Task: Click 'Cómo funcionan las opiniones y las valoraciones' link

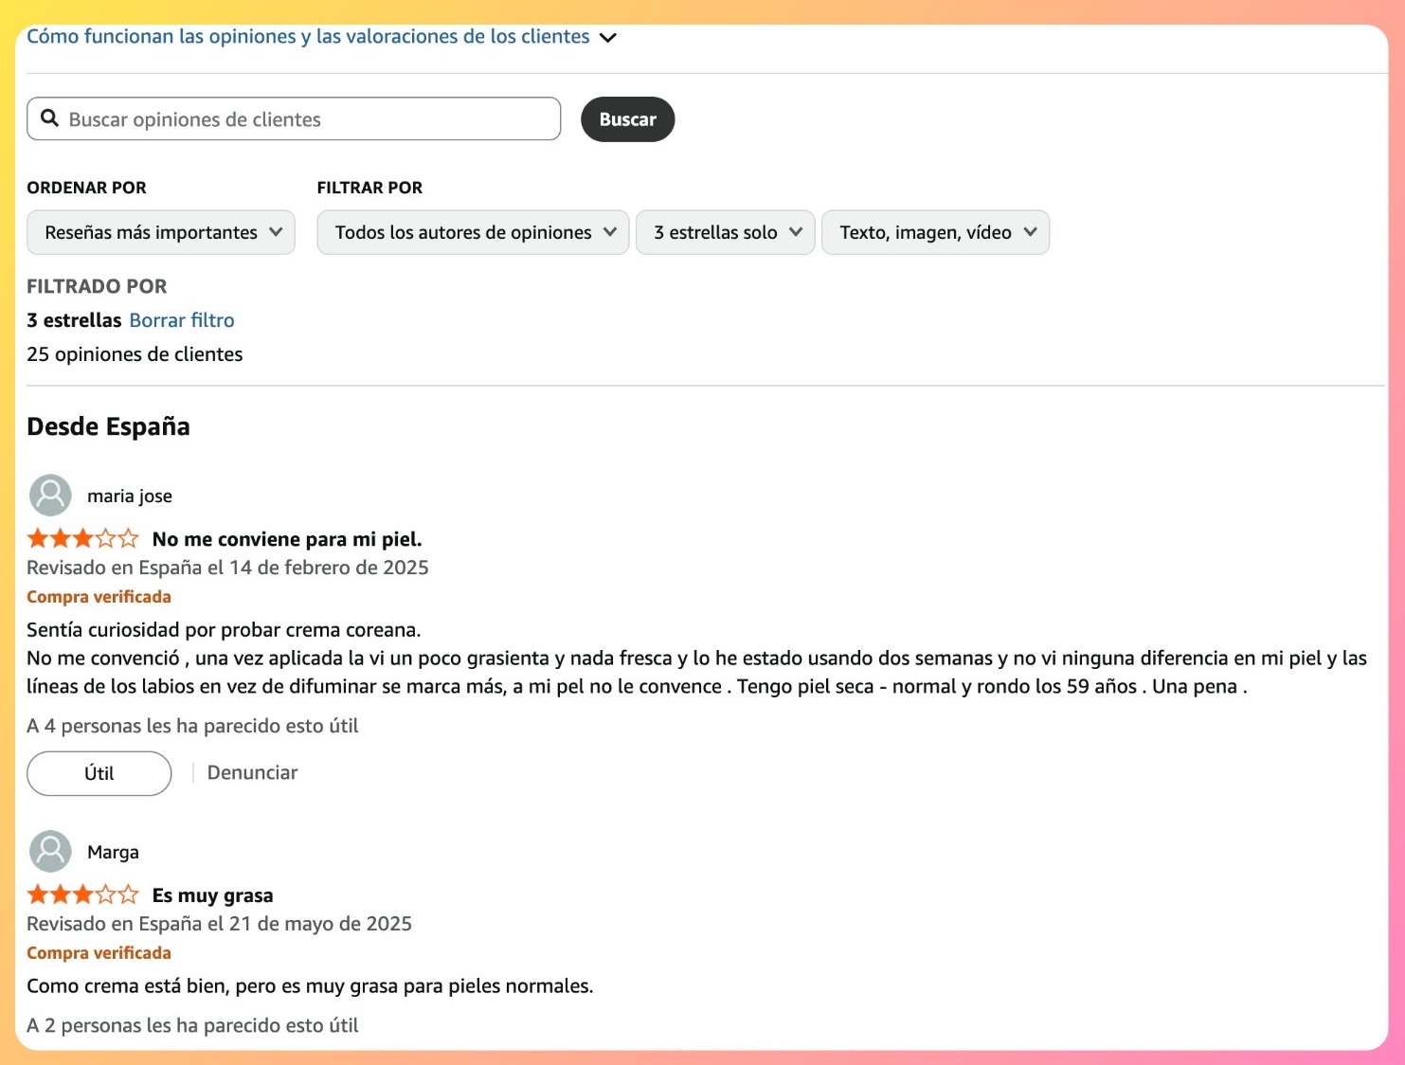Action: pos(308,37)
